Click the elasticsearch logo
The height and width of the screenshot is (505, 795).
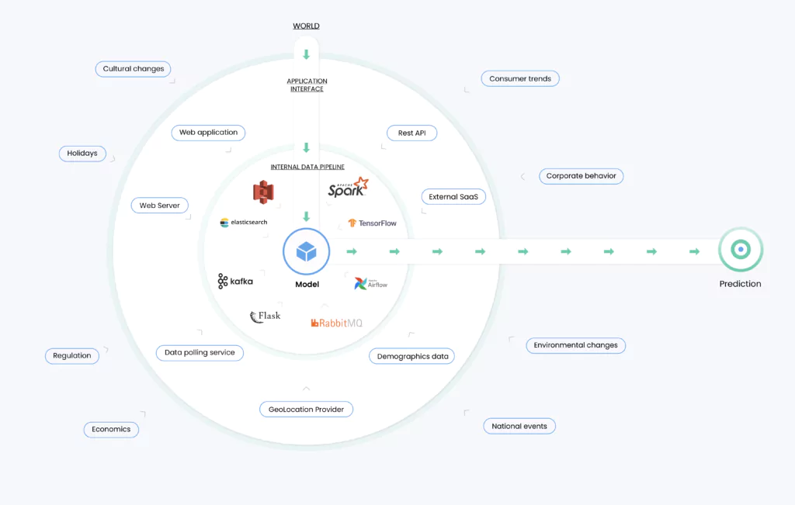(x=243, y=223)
